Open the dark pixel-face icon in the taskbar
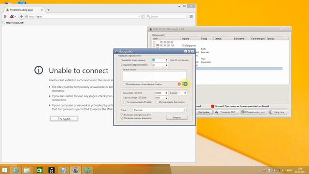309x174 pixels. coord(52,170)
